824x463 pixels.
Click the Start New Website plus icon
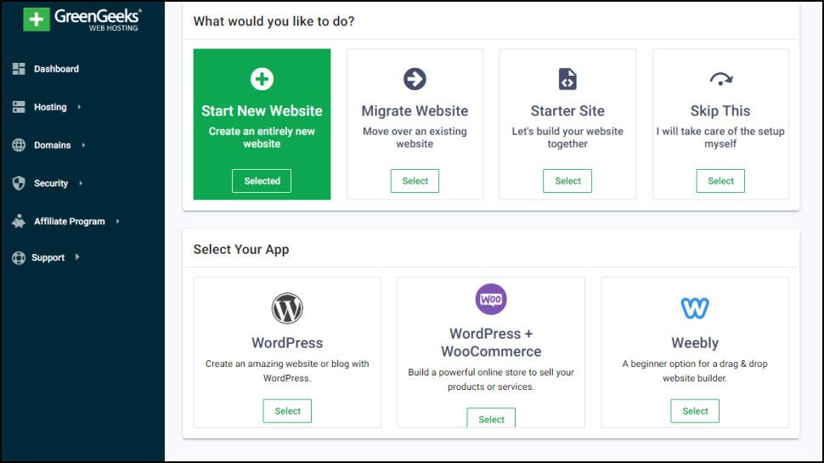click(262, 79)
